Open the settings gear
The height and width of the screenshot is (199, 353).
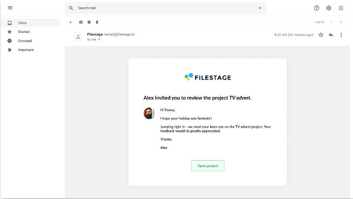pos(328,8)
